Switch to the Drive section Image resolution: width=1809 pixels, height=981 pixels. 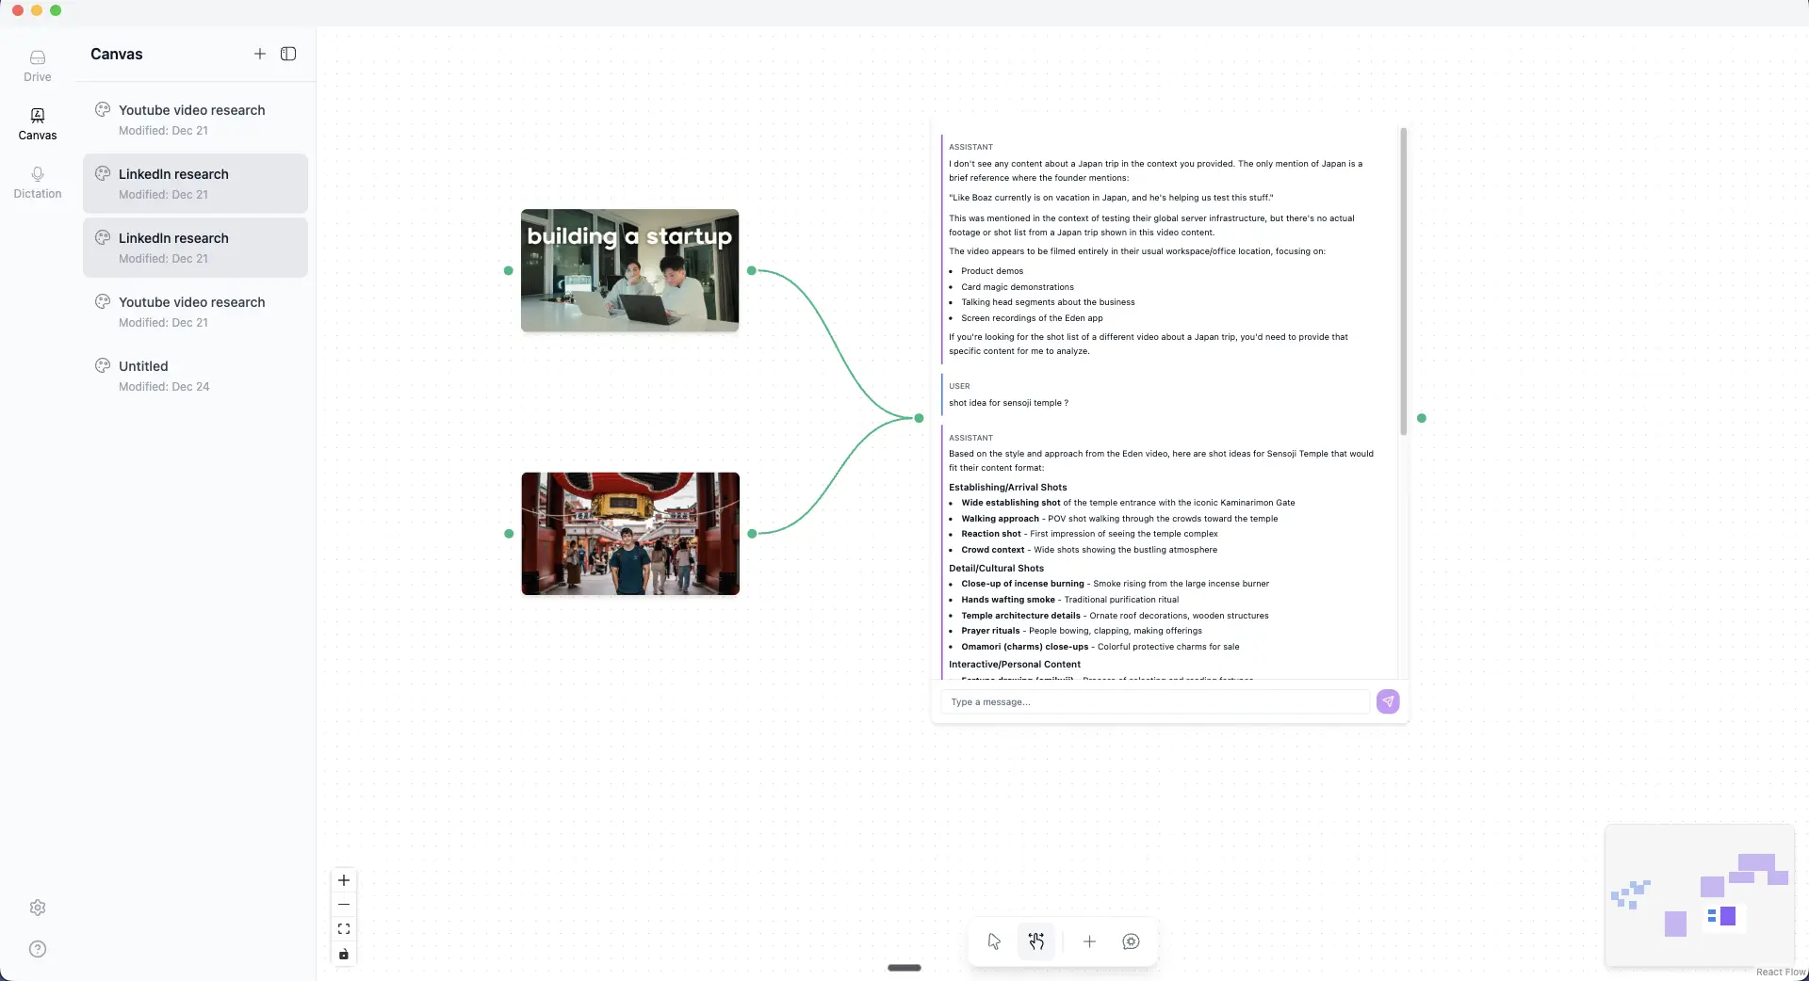[x=37, y=65]
